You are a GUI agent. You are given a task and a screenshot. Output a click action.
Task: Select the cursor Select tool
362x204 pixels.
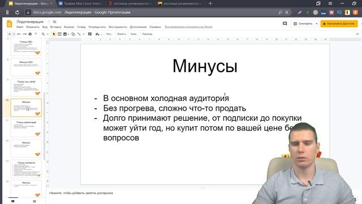point(54,34)
